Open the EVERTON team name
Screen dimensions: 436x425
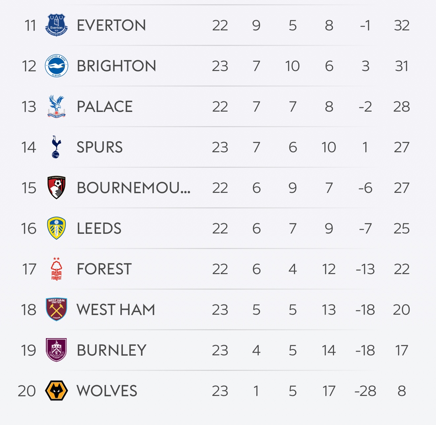click(x=111, y=25)
